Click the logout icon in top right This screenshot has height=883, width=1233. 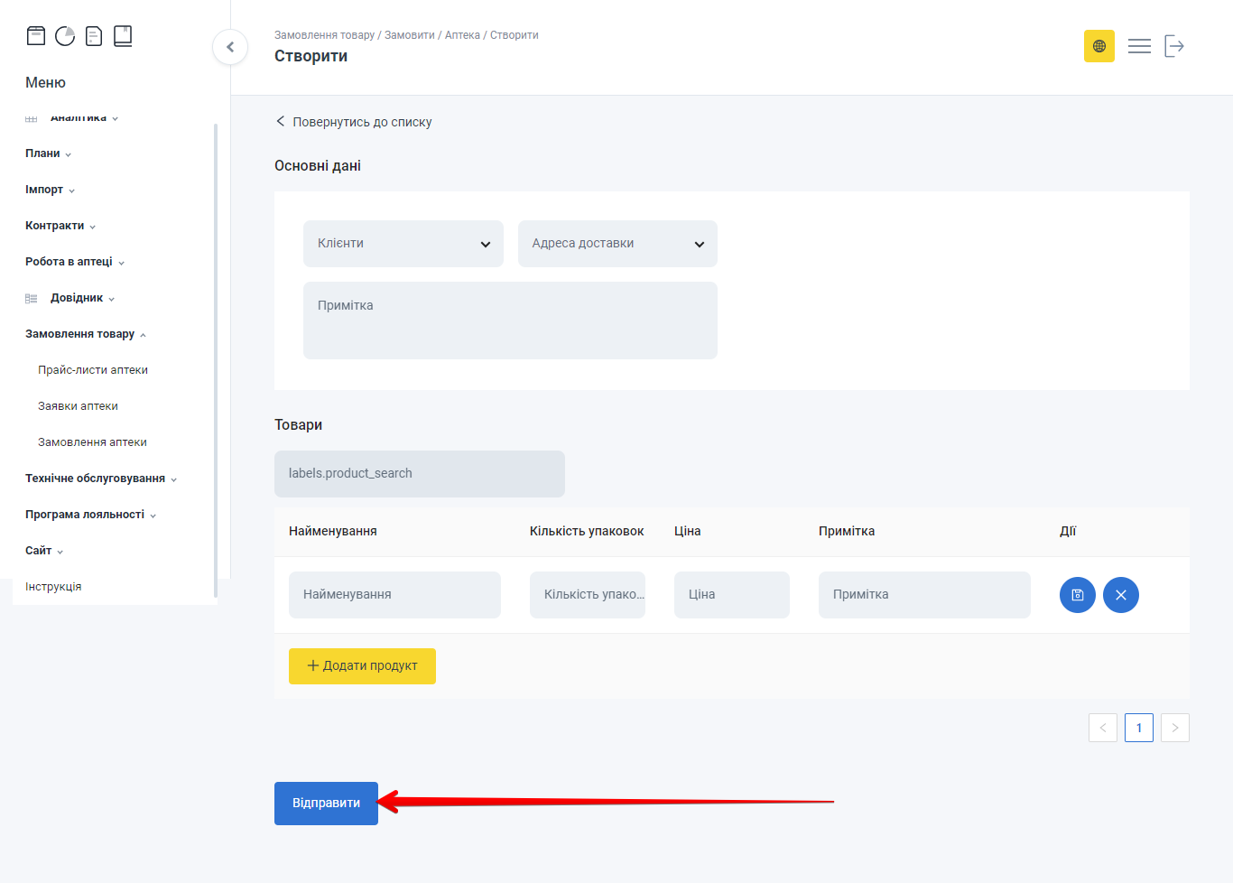click(1173, 46)
